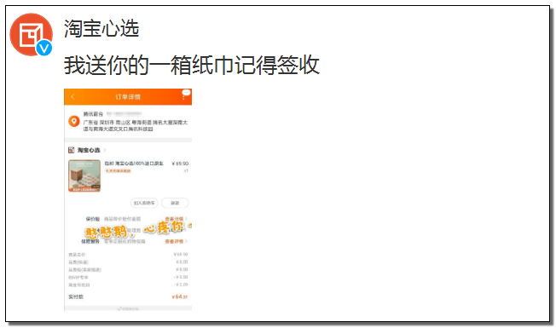556x328 pixels.
Task: Click the product title 淘宝心选100%进口原生
Action: point(134,164)
